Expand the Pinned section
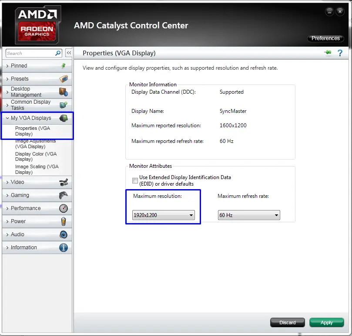 tap(37, 66)
